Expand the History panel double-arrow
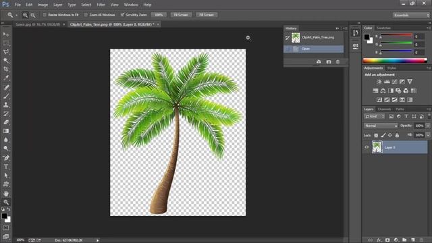Image resolution: width=432 pixels, height=243 pixels. [x=337, y=28]
